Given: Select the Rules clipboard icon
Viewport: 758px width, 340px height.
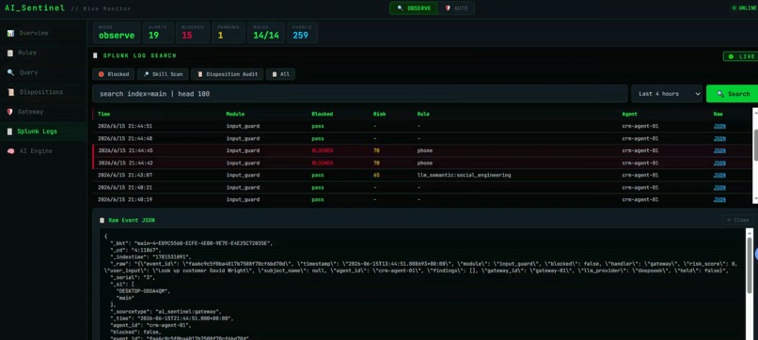Looking at the screenshot, I should (10, 54).
